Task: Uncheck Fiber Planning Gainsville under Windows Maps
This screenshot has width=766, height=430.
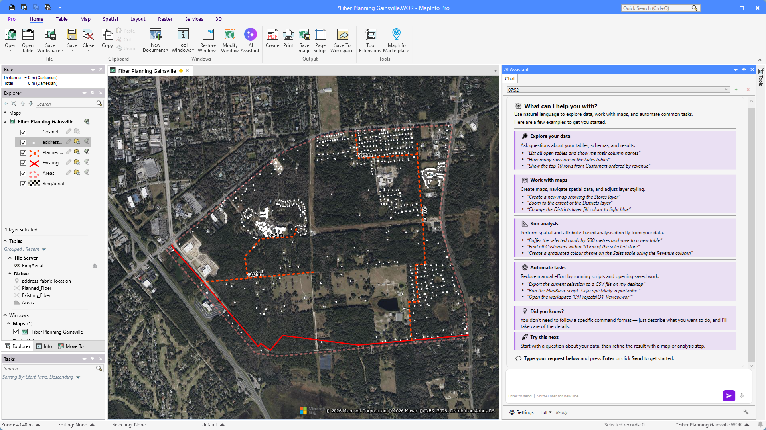Action: coord(16,332)
